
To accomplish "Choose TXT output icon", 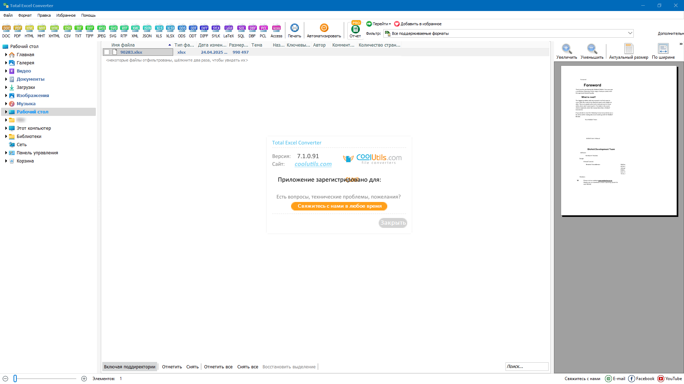I will pyautogui.click(x=78, y=31).
